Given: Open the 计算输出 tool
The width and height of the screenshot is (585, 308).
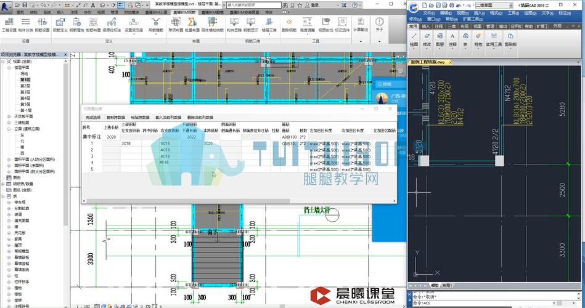Looking at the screenshot, I should [361, 25].
